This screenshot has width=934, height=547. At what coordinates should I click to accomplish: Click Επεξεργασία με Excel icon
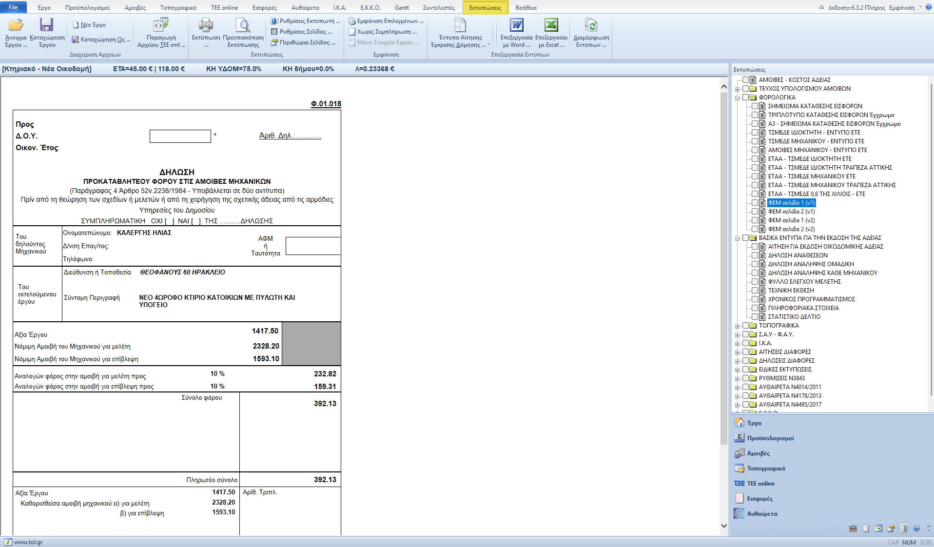coord(551,25)
